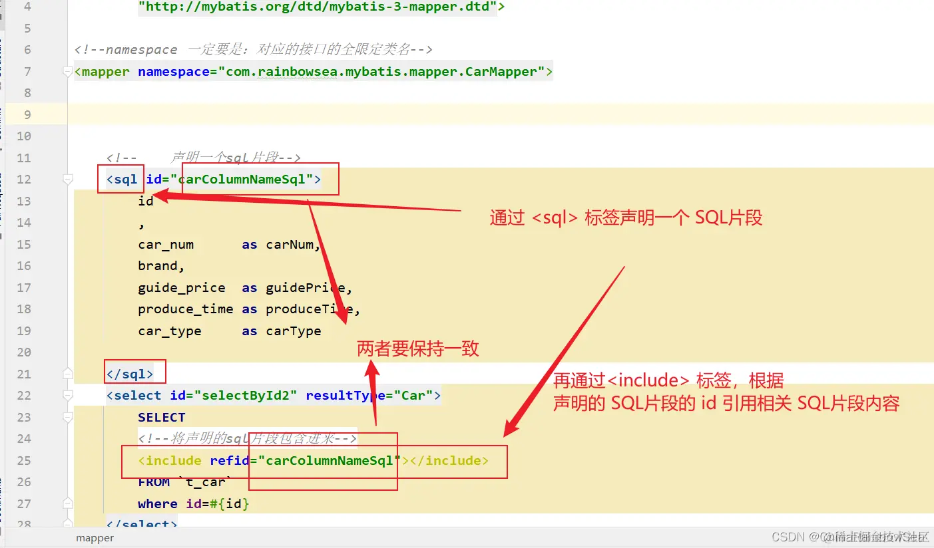This screenshot has height=548, width=934.
Task: Click the where keyword on line 27
Action: coord(158,504)
